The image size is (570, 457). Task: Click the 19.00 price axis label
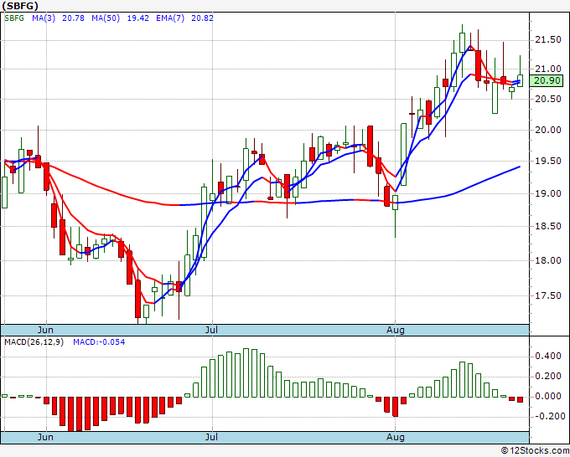pos(548,193)
